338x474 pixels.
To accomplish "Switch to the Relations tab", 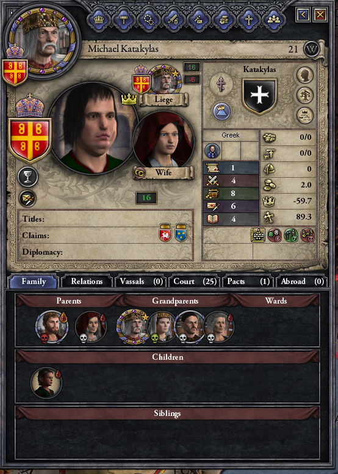I will [x=87, y=282].
